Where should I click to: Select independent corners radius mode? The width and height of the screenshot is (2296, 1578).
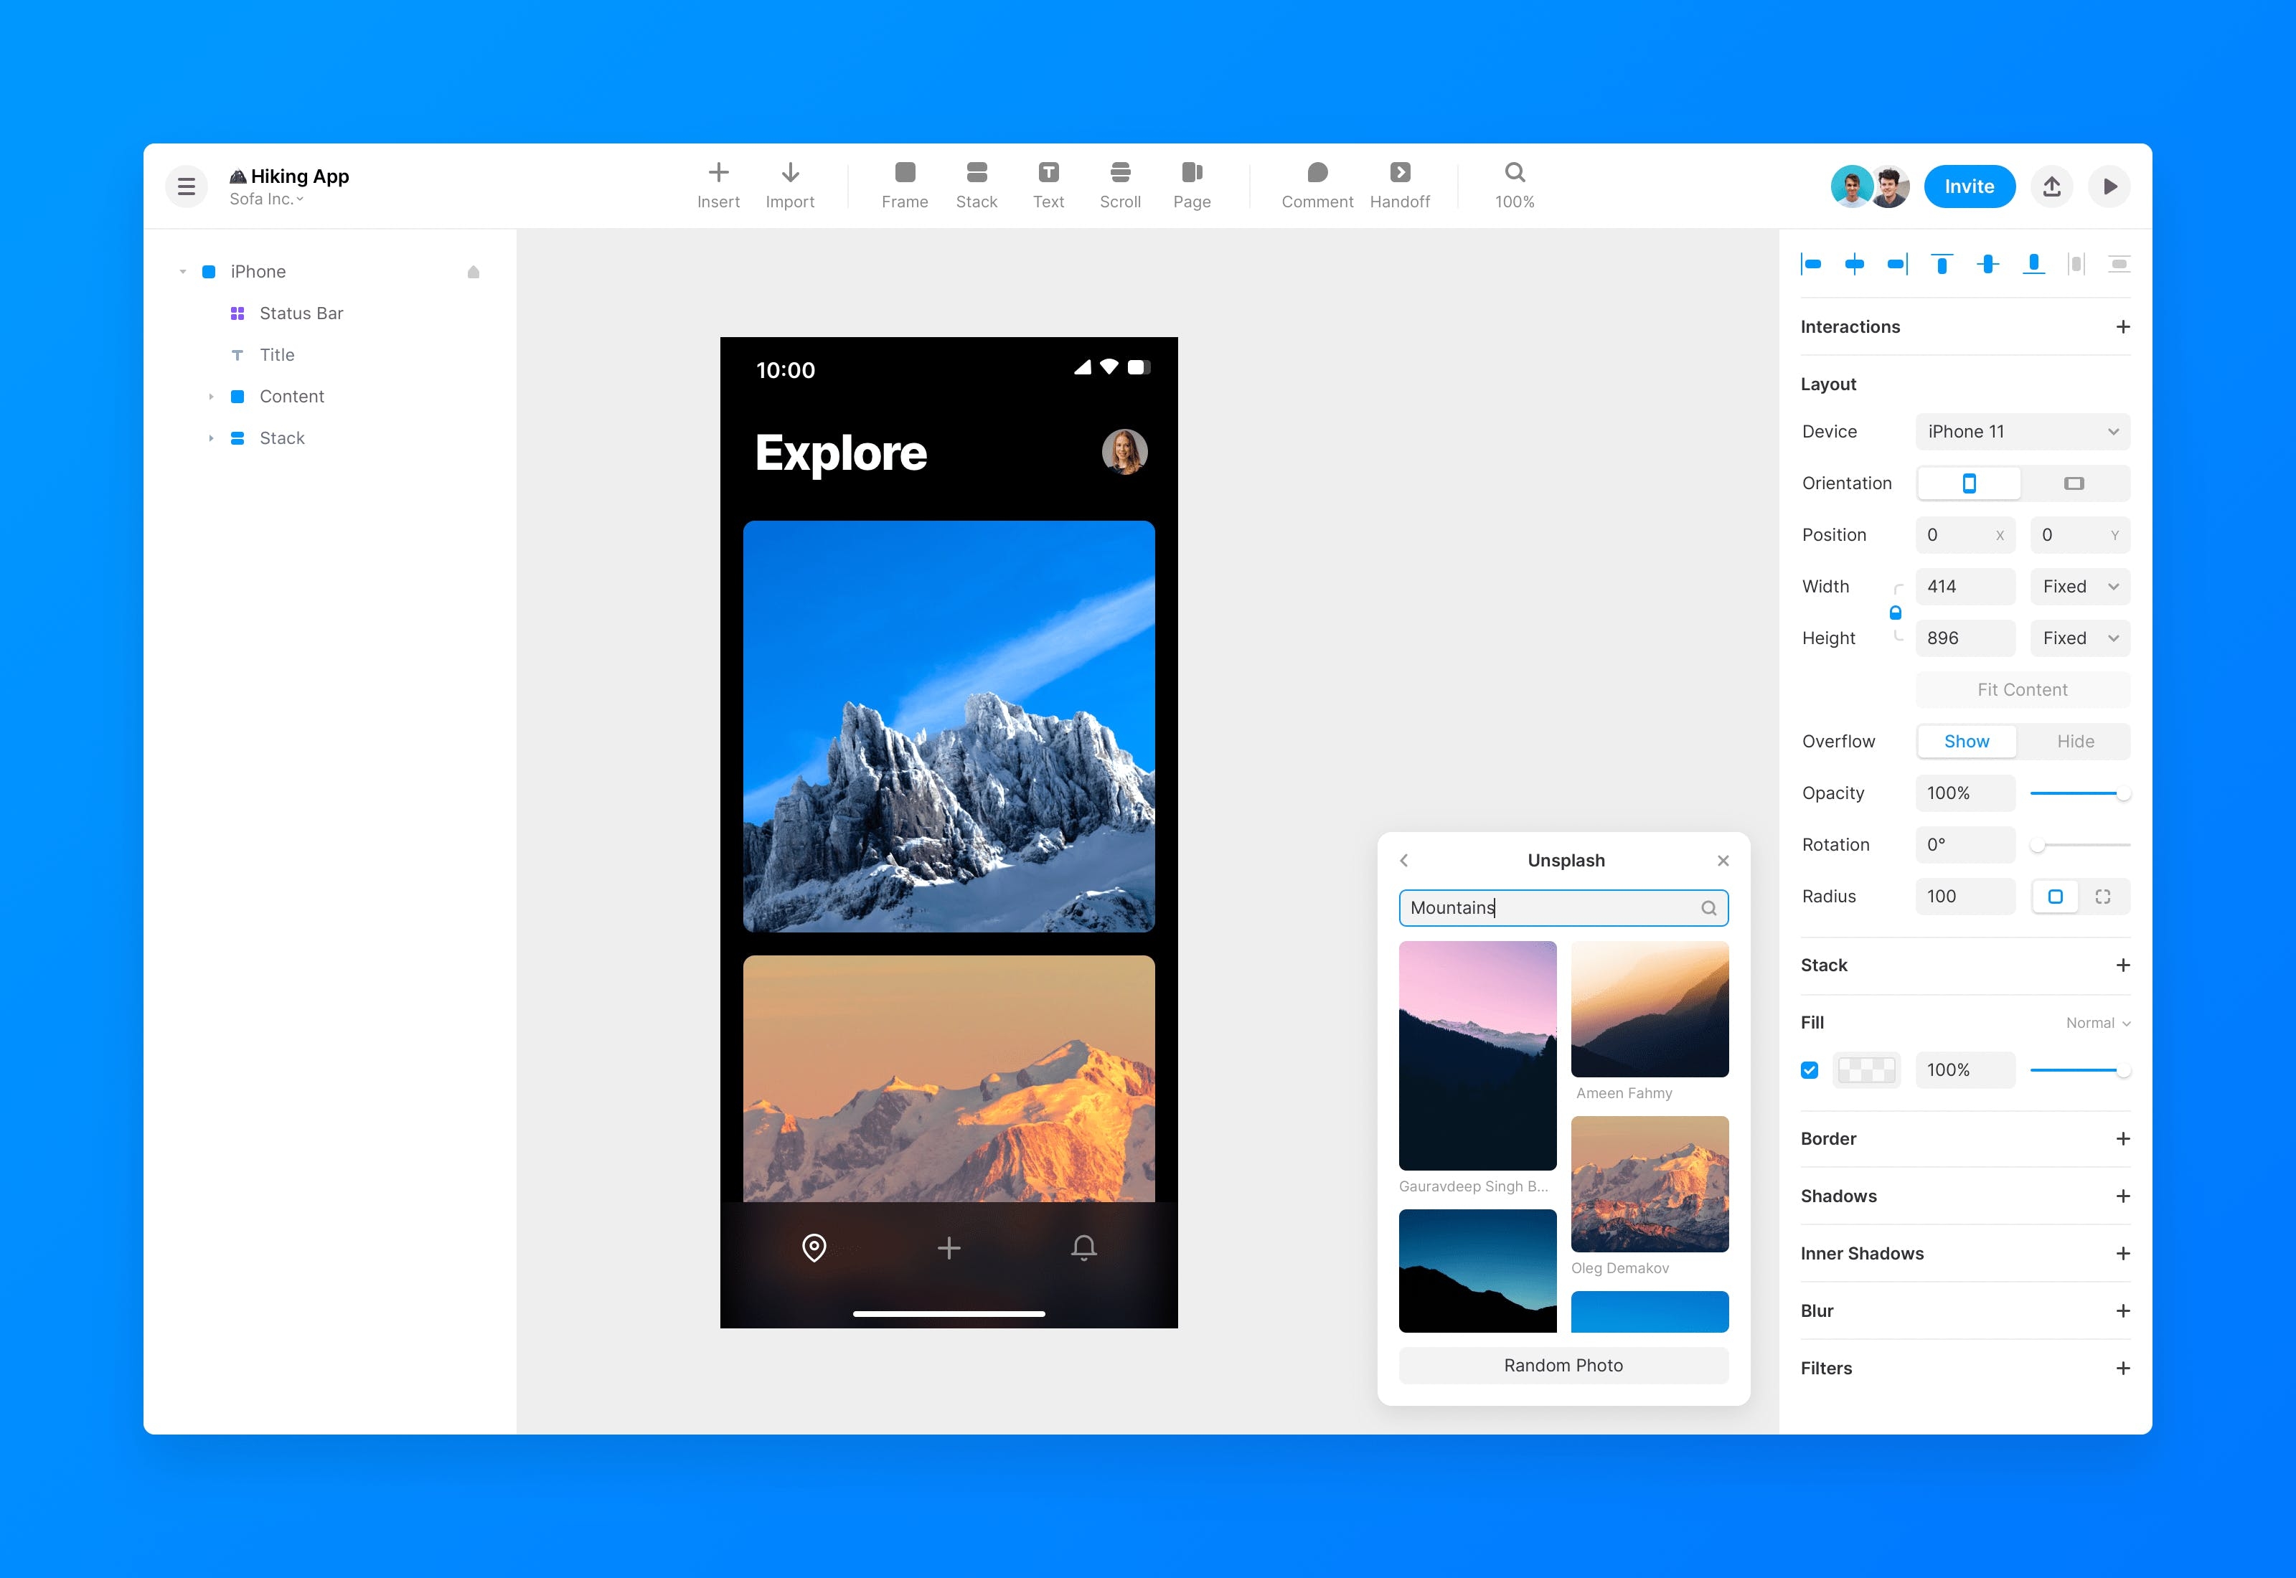coord(2103,897)
